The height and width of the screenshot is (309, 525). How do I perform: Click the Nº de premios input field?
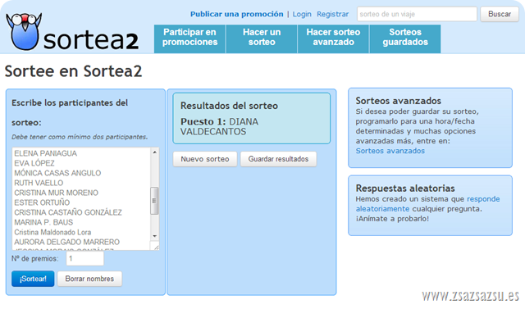click(84, 258)
